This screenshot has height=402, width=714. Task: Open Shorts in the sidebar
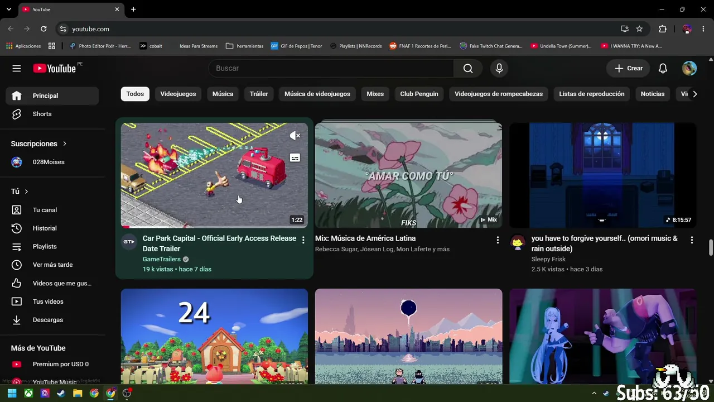[x=52, y=114]
